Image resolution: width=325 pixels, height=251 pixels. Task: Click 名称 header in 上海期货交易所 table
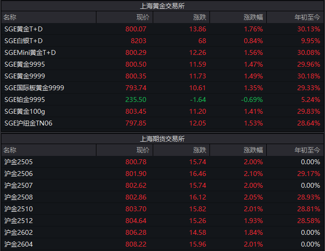click(x=10, y=150)
